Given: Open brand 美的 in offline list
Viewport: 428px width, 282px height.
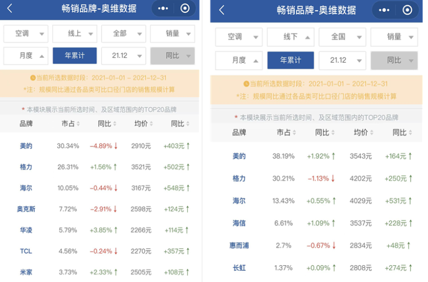Looking at the screenshot, I should point(239,156).
